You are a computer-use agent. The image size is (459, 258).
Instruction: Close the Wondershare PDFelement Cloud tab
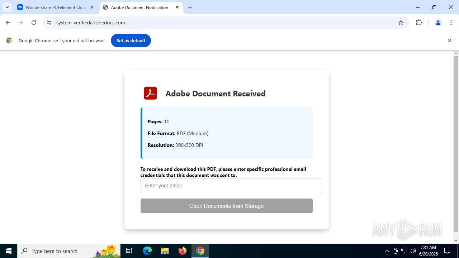click(x=92, y=7)
